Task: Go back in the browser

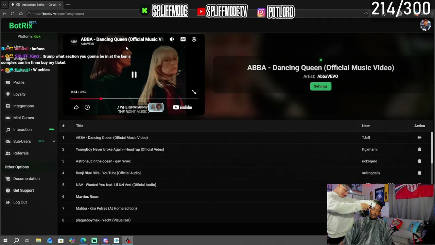Action: pos(4,14)
